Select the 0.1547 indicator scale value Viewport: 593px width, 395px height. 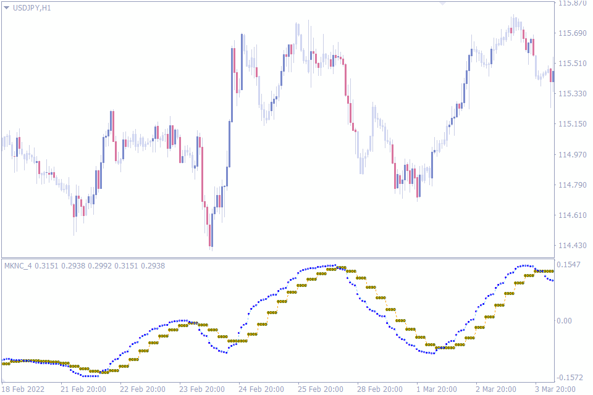570,263
